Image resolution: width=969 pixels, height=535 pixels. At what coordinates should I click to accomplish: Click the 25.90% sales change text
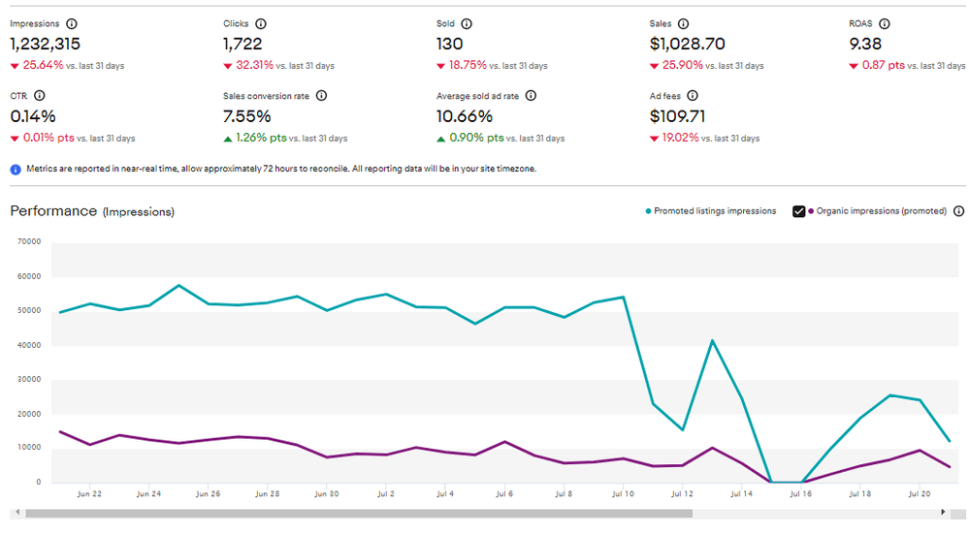pos(682,66)
